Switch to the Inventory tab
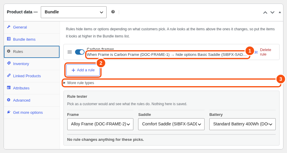 point(32,64)
